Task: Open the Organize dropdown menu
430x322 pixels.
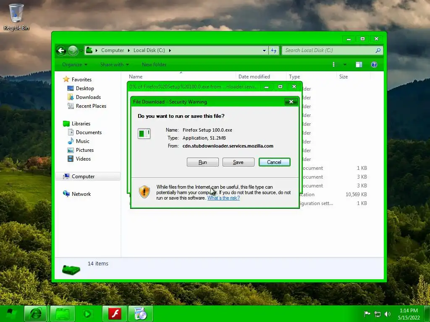Action: click(x=75, y=65)
